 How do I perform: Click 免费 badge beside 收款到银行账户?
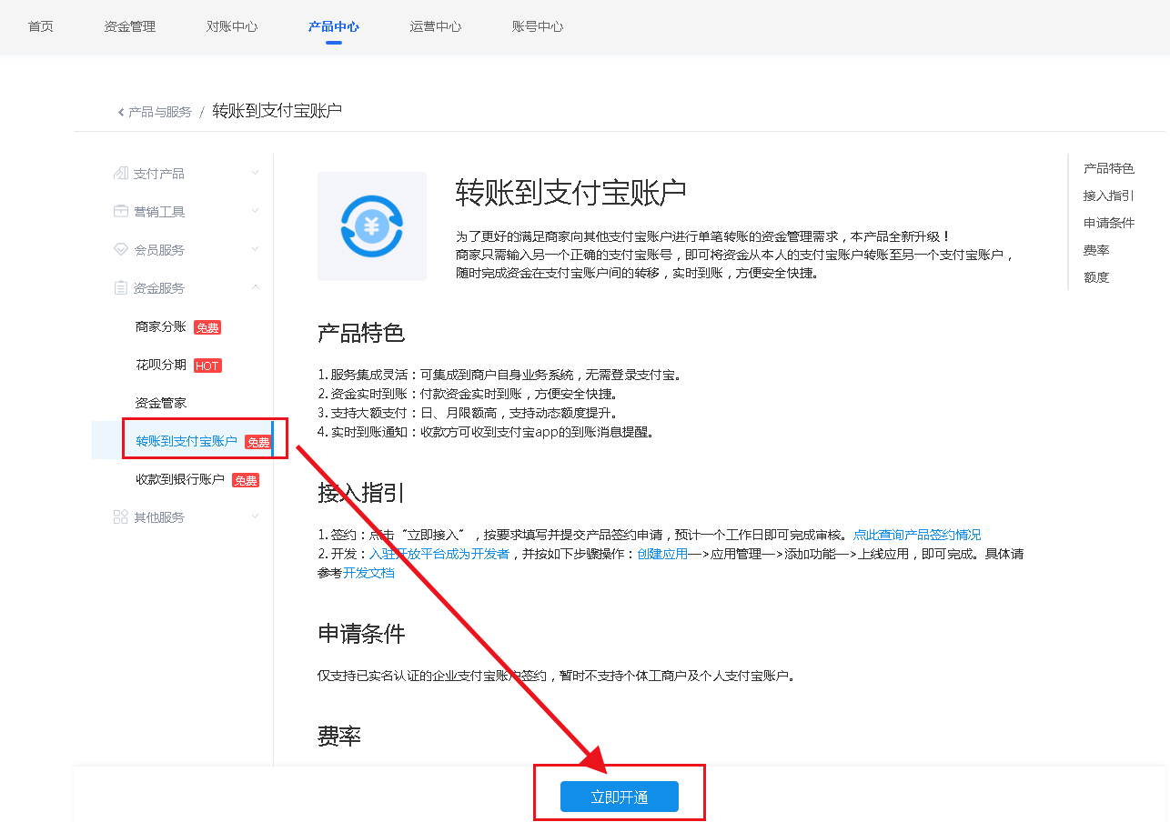tap(246, 480)
